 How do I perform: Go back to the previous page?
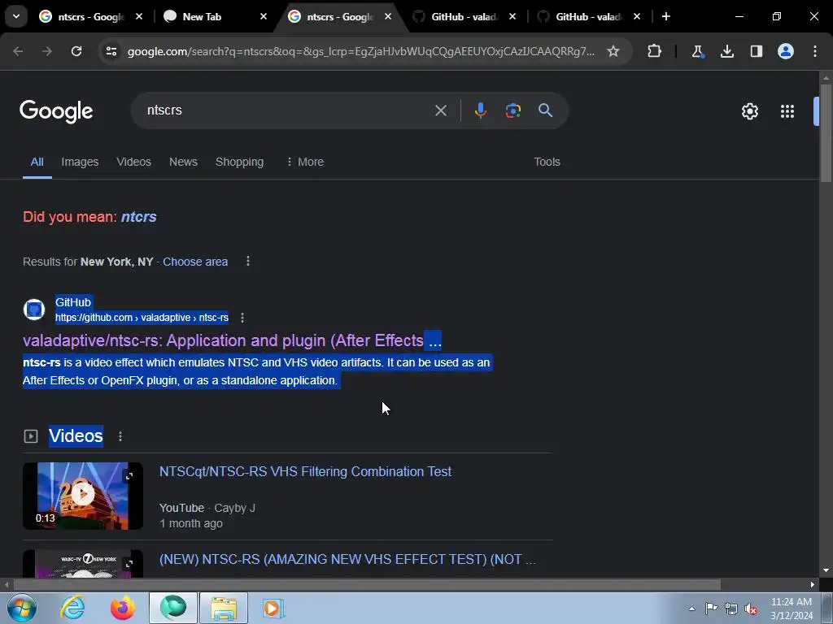pos(18,51)
